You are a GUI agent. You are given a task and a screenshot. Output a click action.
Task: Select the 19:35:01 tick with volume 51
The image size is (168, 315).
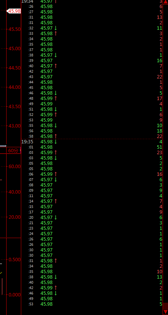[x=92, y=147]
